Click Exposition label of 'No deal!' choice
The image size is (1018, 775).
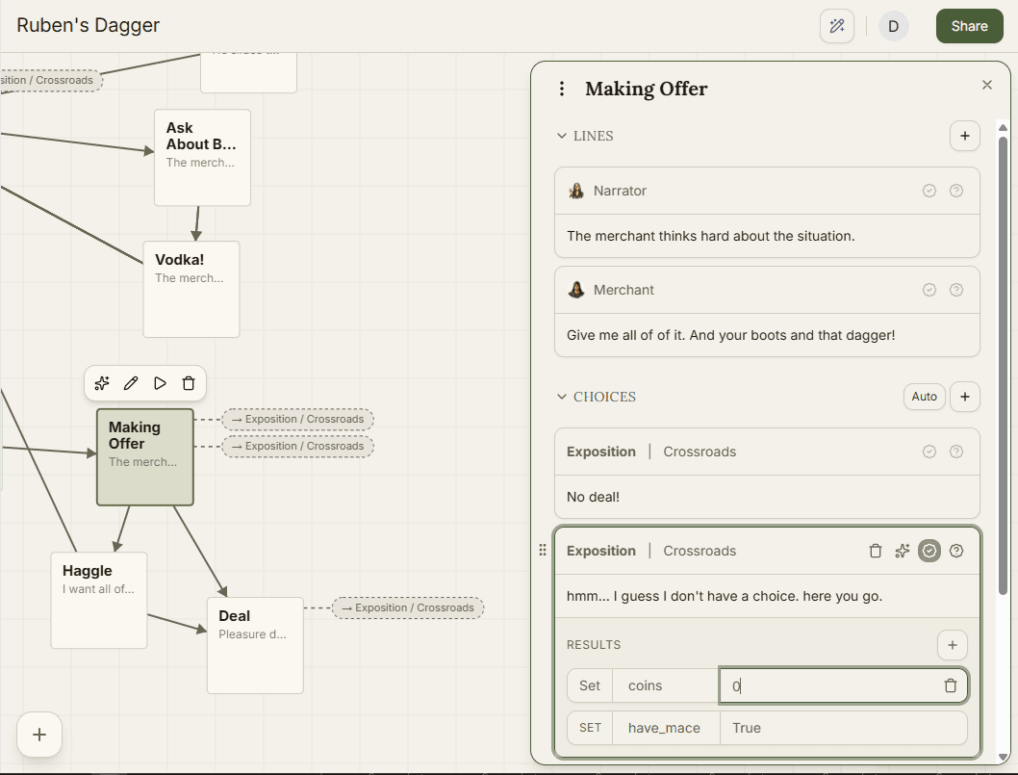coord(600,452)
